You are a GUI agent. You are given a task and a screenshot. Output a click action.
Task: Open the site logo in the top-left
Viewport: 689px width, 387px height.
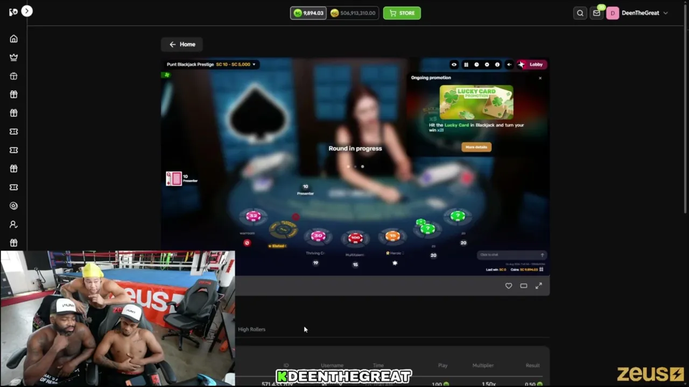[x=13, y=12]
